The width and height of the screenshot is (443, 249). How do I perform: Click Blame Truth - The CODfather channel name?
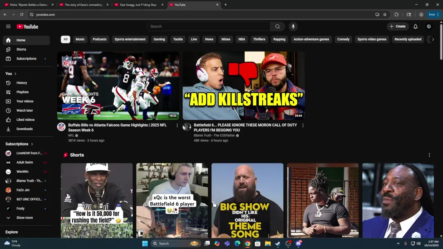214,136
